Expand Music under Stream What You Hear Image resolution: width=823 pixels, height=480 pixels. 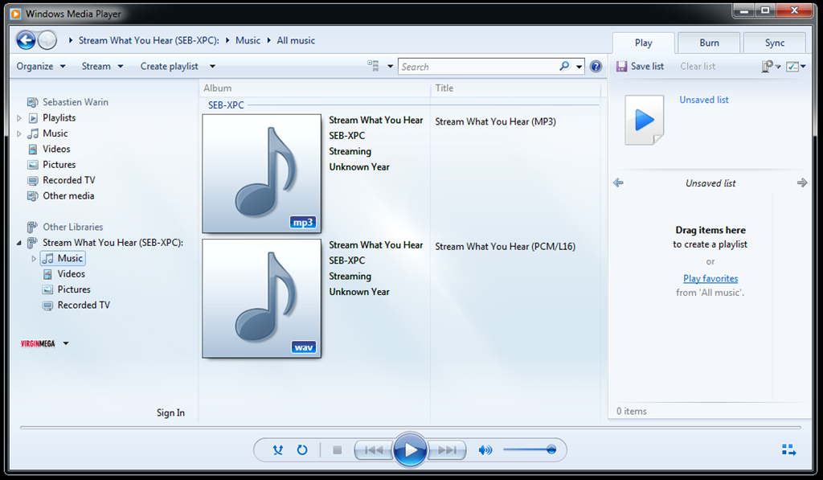pyautogui.click(x=34, y=258)
